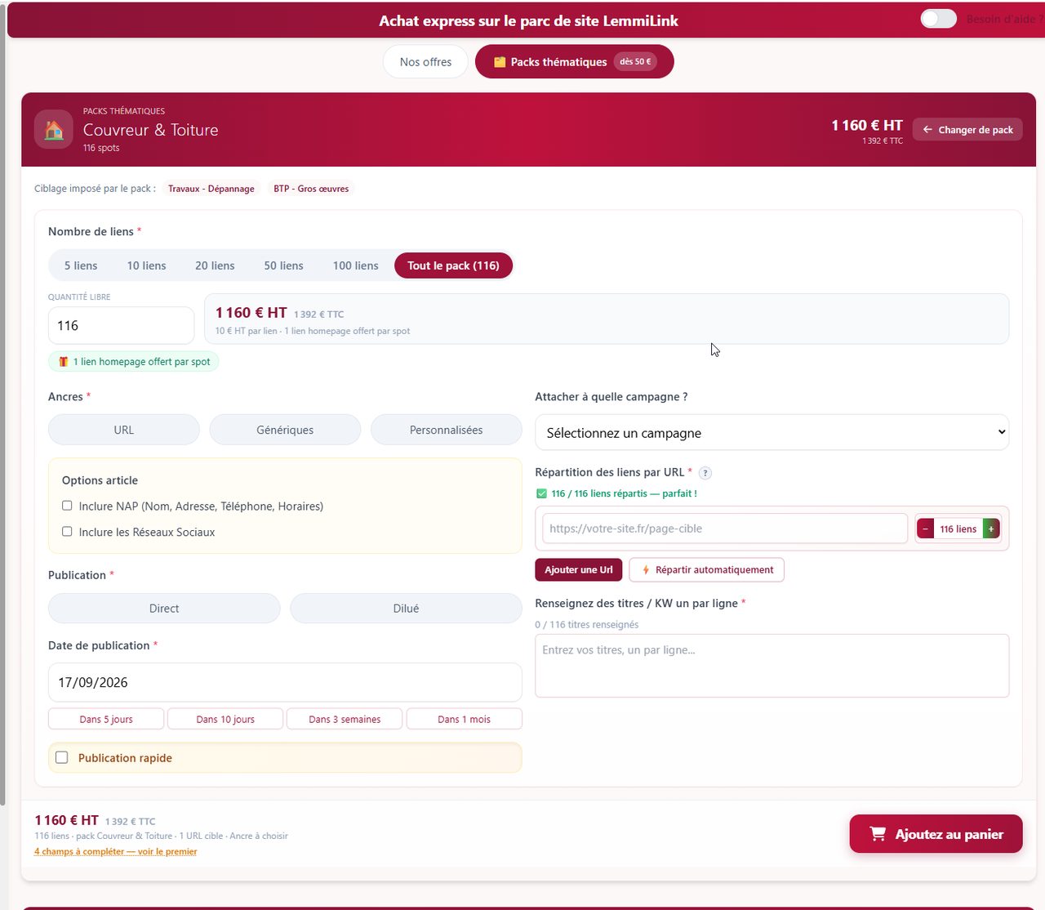Increase link count with the plus button
This screenshot has width=1045, height=910.
[991, 529]
